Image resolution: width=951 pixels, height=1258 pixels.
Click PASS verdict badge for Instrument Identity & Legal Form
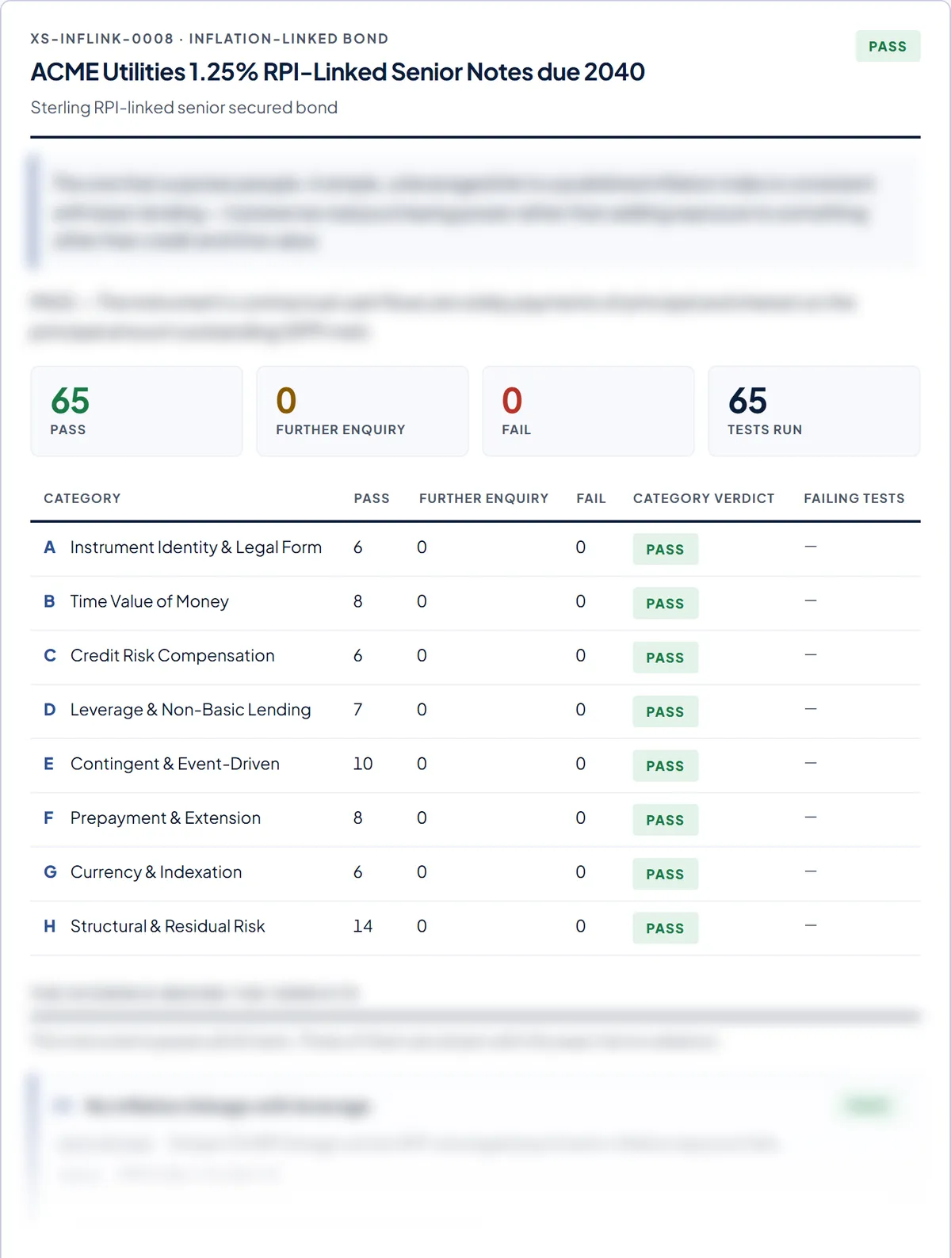click(665, 550)
